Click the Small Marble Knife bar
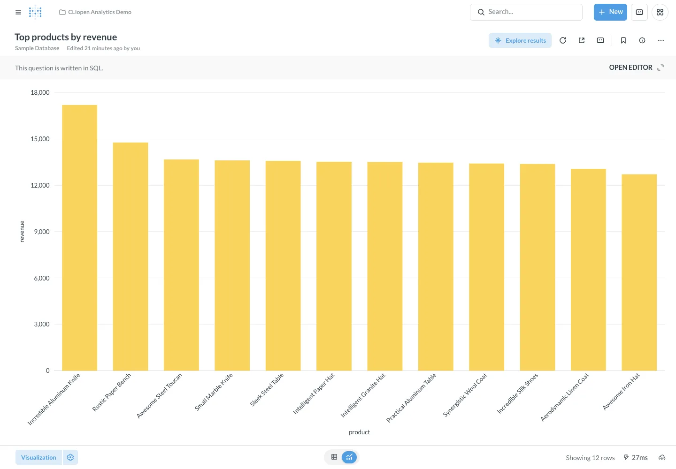This screenshot has height=469, width=676. pyautogui.click(x=232, y=265)
